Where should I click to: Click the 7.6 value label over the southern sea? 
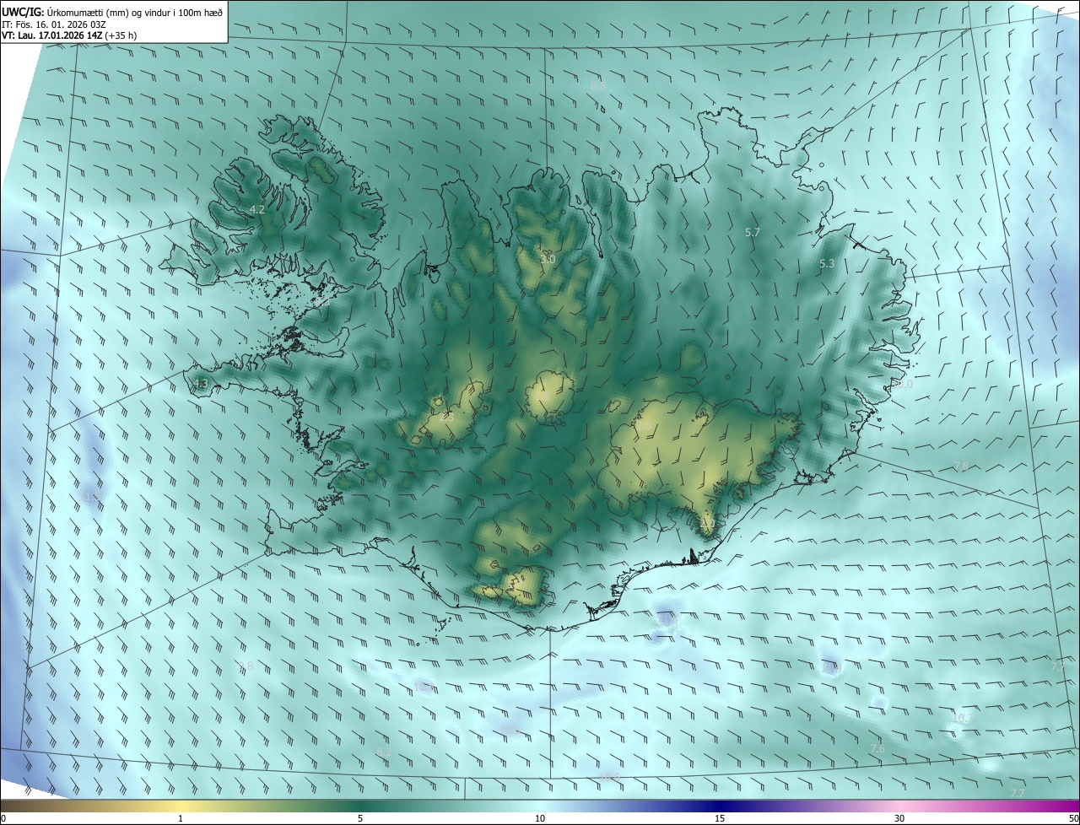[x=877, y=749]
